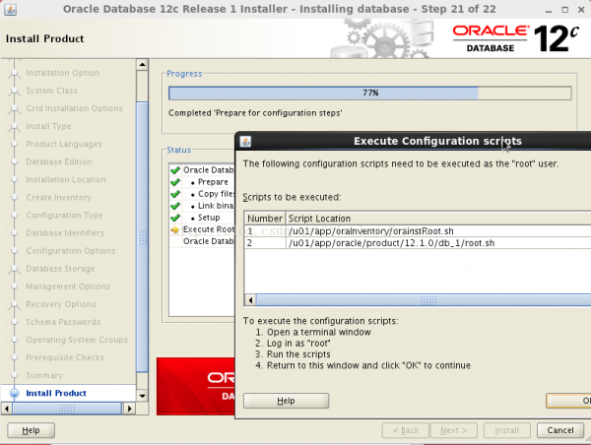
Task: Click the Script Location column header
Action: [438, 219]
